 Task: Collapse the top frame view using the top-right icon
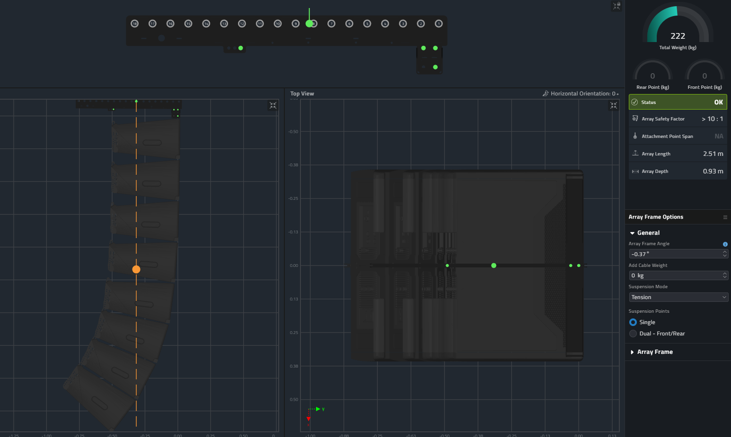616,6
